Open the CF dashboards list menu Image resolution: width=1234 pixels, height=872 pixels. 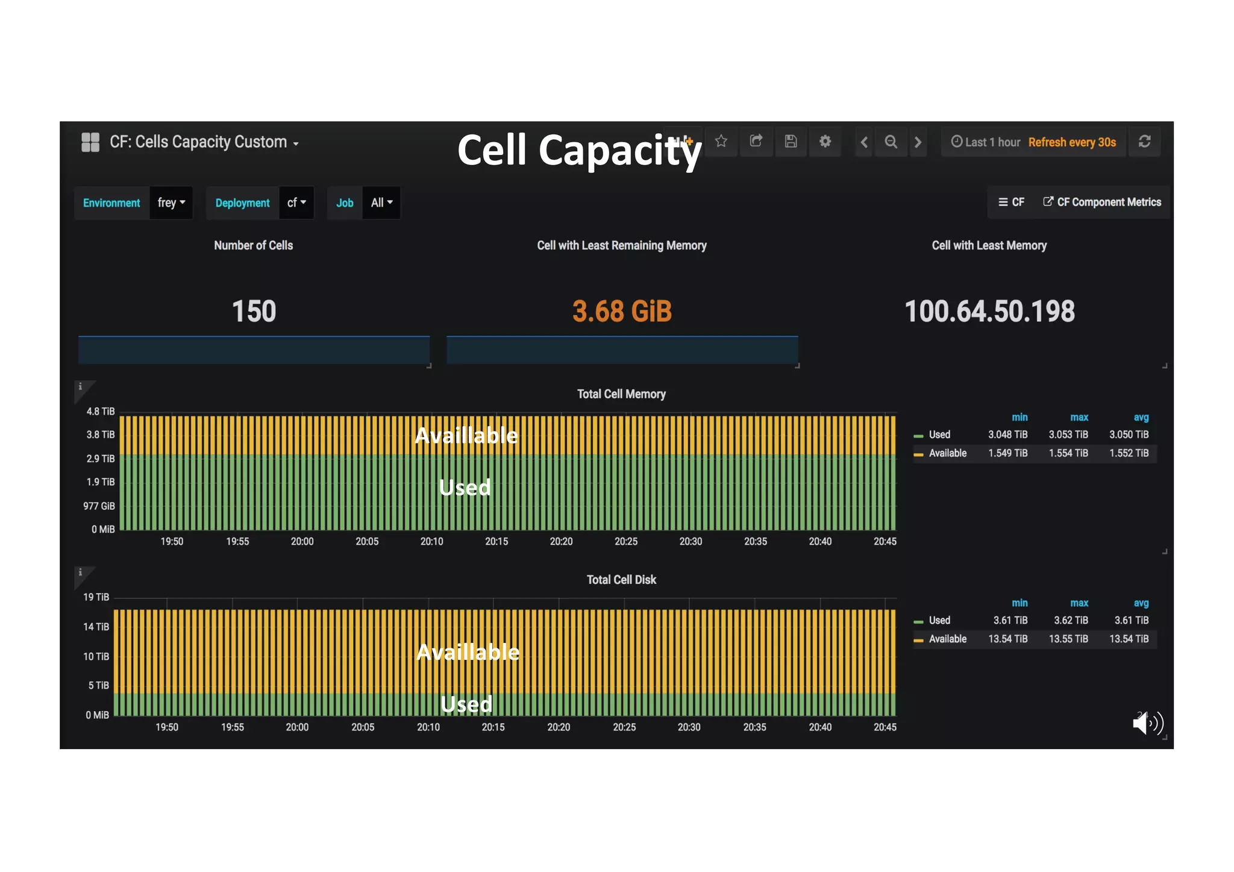1011,202
